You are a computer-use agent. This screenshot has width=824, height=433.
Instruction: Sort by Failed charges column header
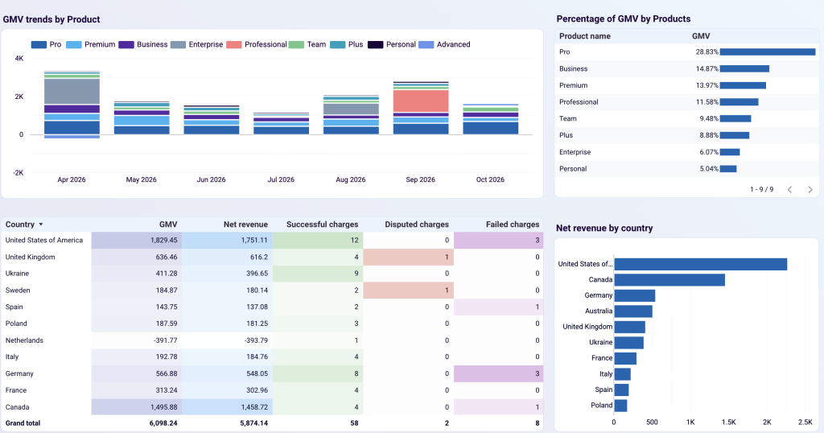513,225
